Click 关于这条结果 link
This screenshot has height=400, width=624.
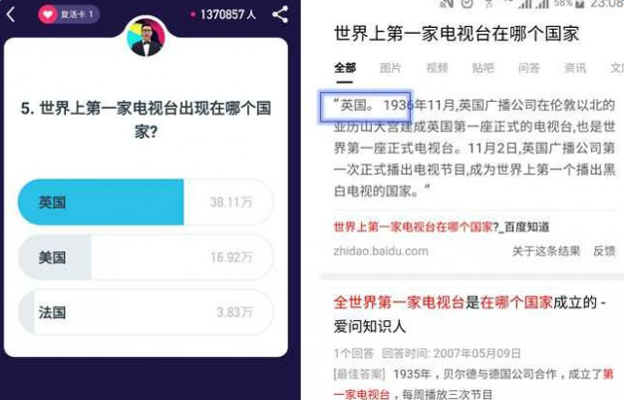click(546, 251)
